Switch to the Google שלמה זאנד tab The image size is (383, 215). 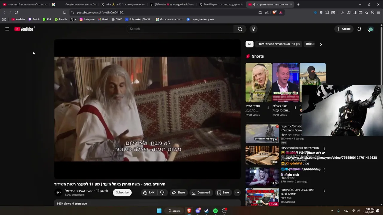(x=74, y=4)
